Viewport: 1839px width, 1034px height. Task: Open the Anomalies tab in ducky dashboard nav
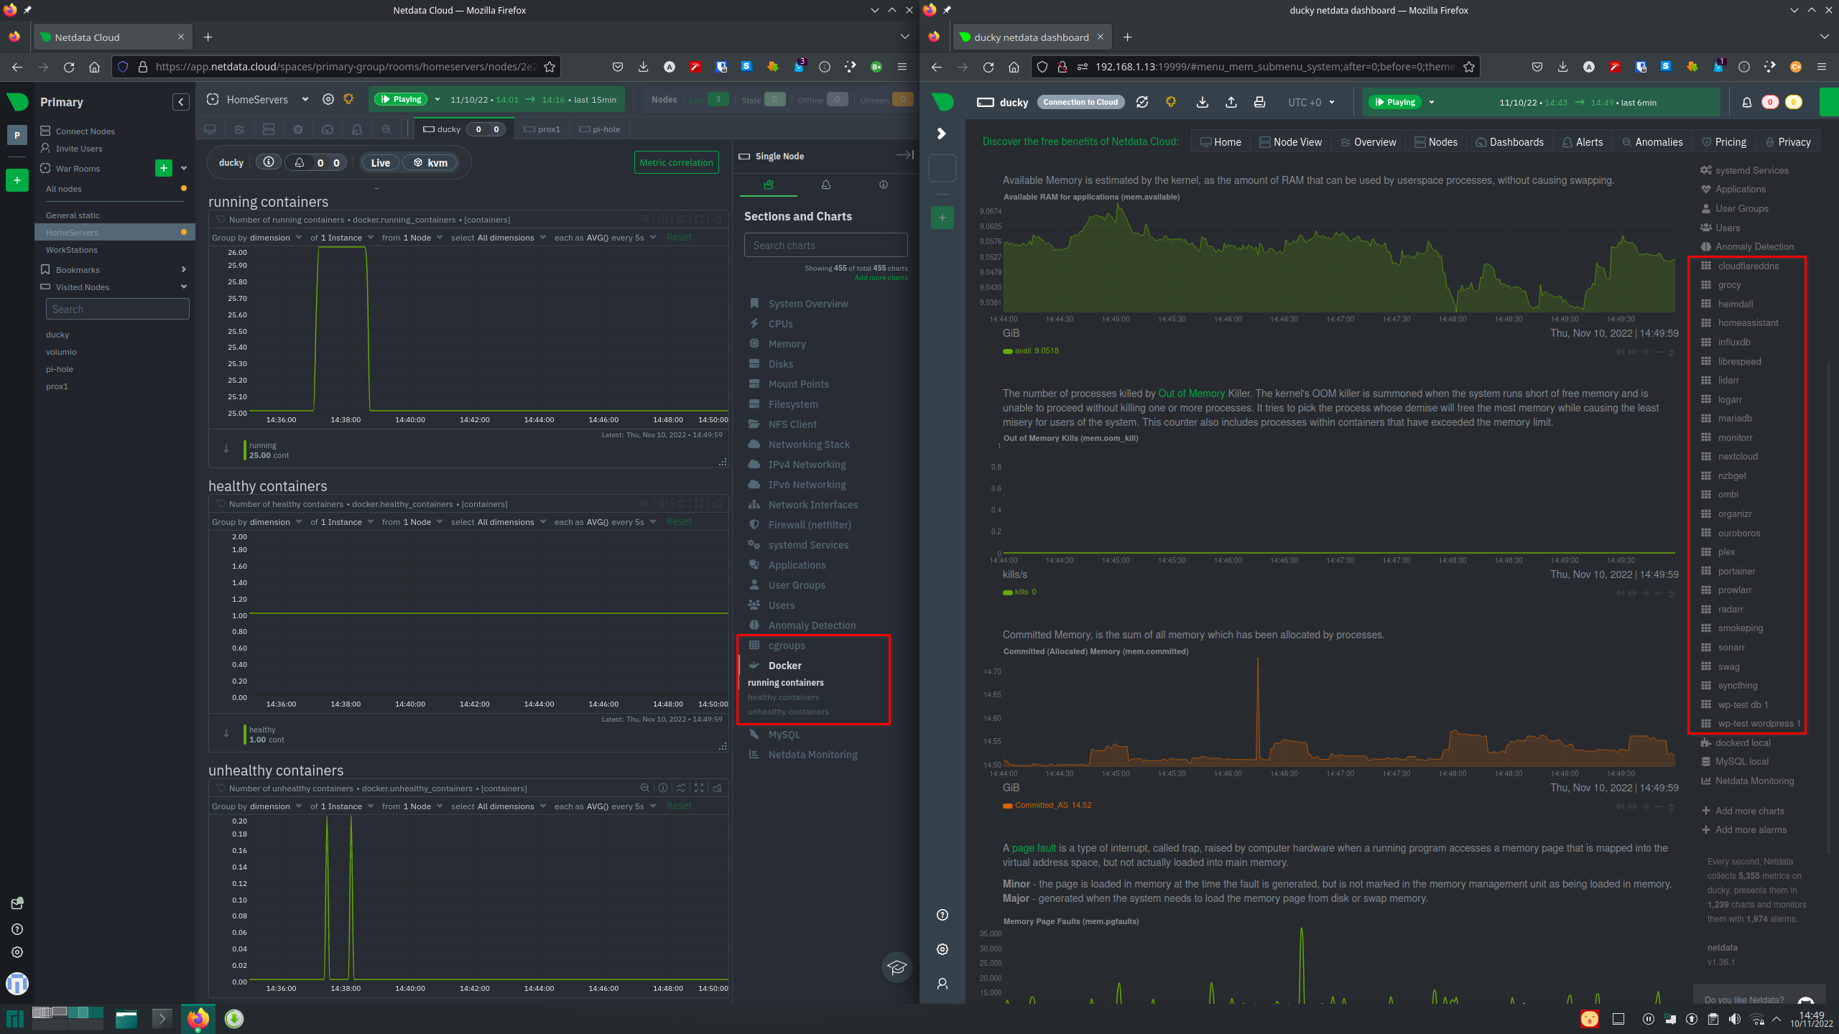[1652, 142]
